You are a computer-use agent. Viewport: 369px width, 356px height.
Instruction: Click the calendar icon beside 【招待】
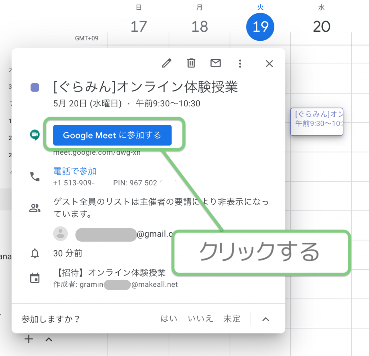[35, 278]
